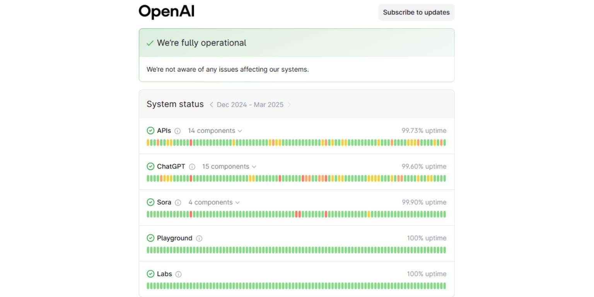Click the Sora 99.90% uptime text

tap(424, 202)
